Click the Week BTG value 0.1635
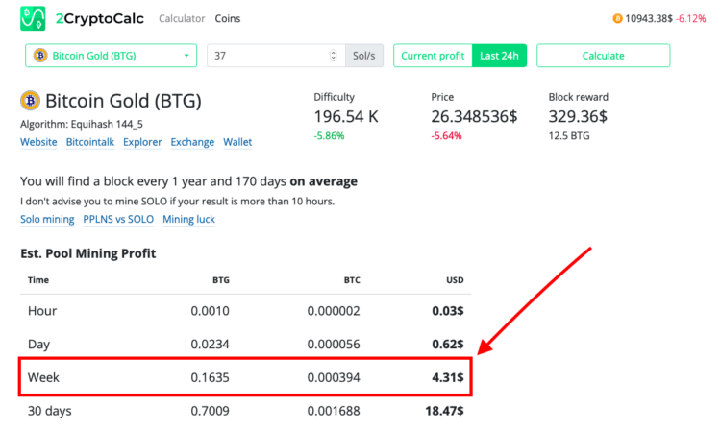Image resolution: width=721 pixels, height=430 pixels. pos(211,377)
